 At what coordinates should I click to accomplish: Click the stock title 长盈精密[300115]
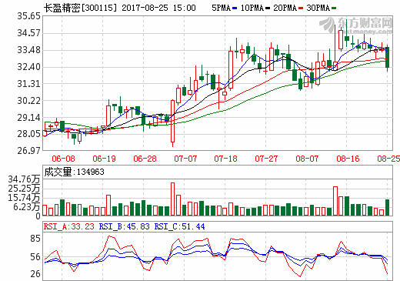point(80,8)
